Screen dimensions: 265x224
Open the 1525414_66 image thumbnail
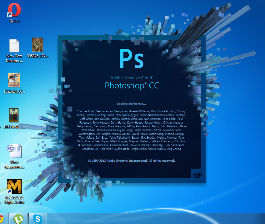point(14,80)
